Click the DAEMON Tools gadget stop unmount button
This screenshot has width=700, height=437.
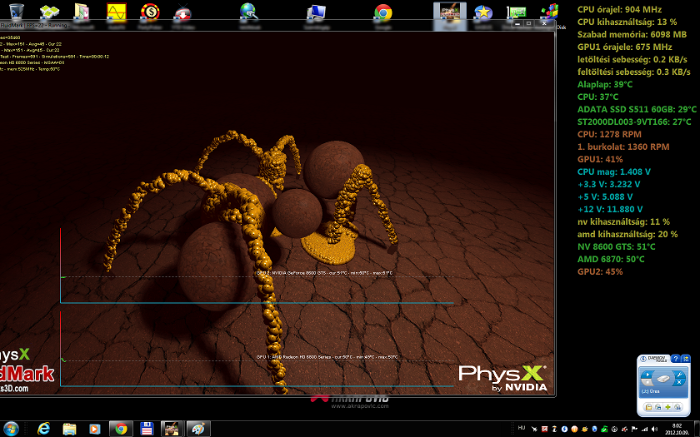click(x=647, y=382)
